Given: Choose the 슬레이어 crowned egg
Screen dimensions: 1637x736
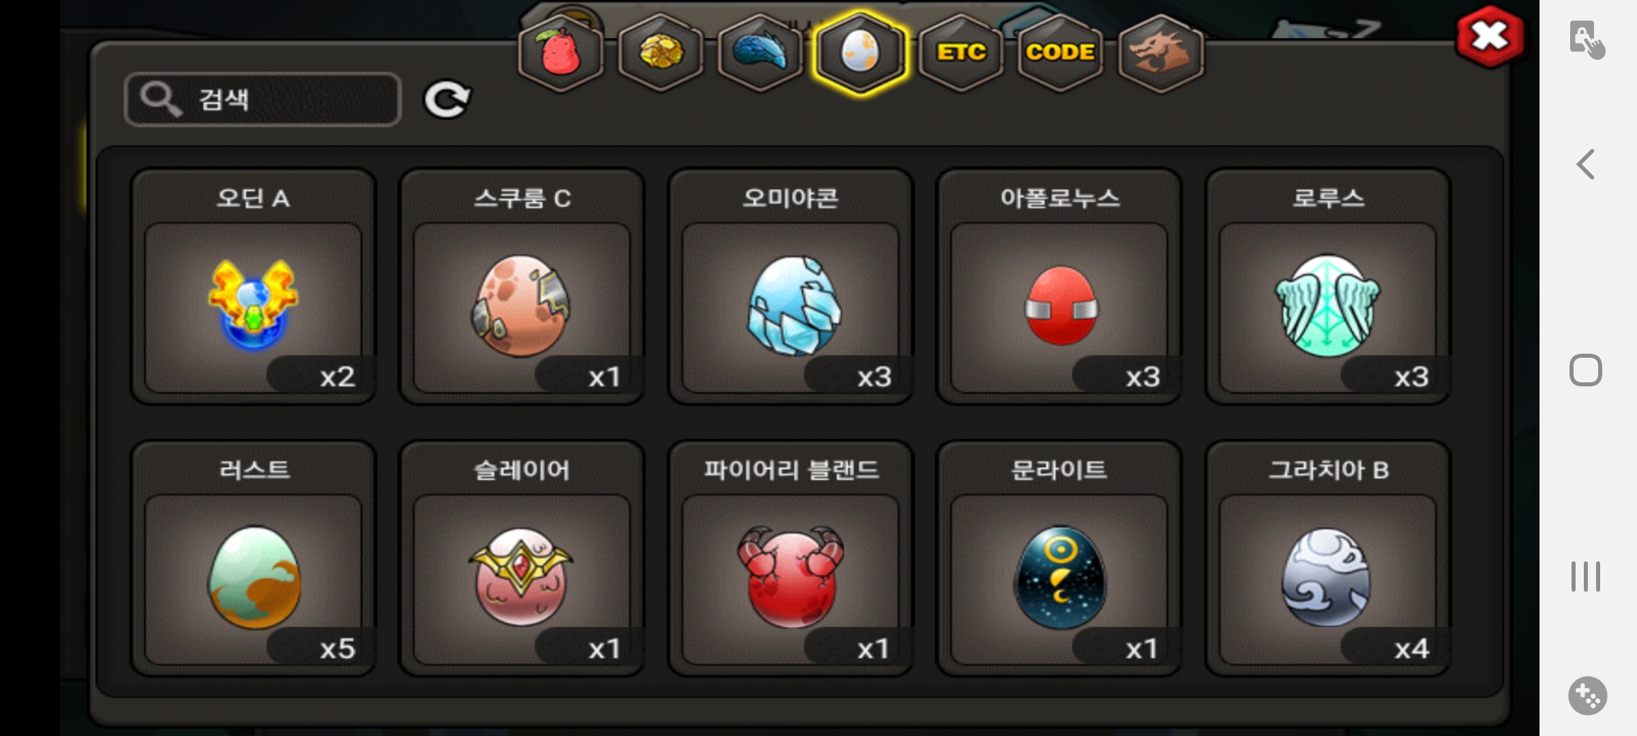Looking at the screenshot, I should (x=522, y=558).
